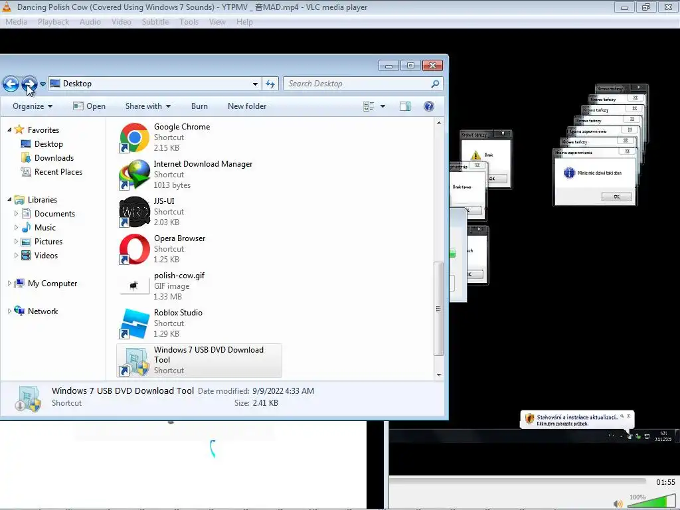Open the VLC Playback menu

pos(53,22)
